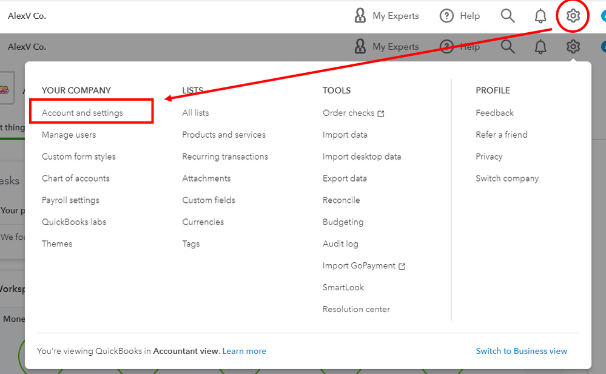606x374 pixels.
Task: Open Currencies list
Action: click(x=203, y=222)
